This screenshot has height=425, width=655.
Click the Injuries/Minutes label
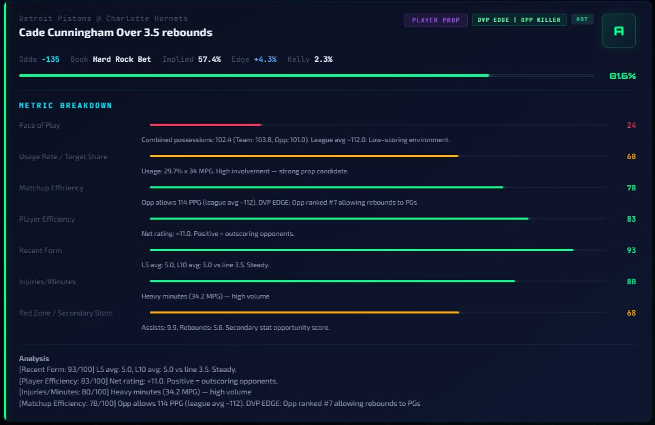coord(47,282)
